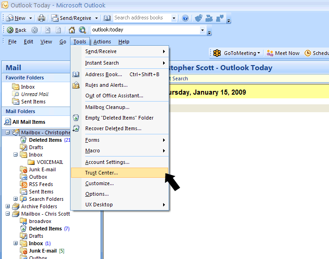Click the Stop icon in web toolbar
The height and width of the screenshot is (259, 329).
[47, 30]
